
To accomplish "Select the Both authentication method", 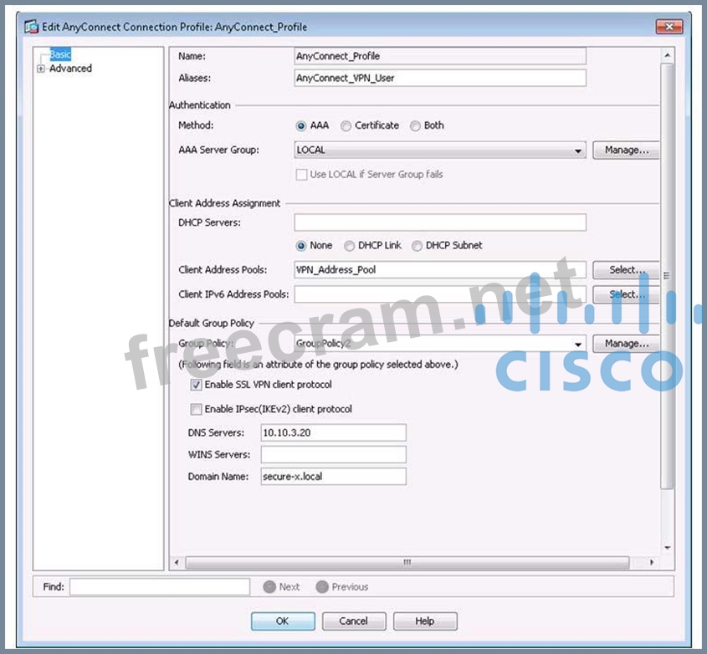I will click(415, 126).
